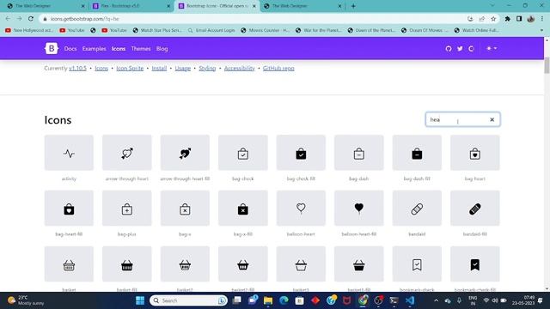
Task: Go to Examples in the navbar
Action: tap(94, 49)
